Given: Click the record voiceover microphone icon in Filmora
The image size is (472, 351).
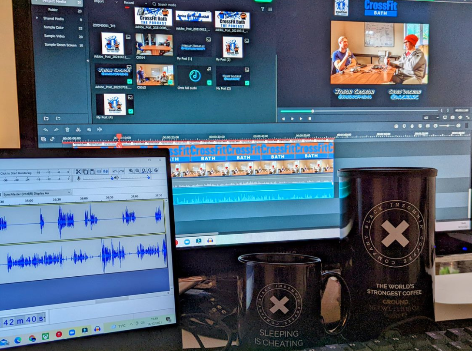Looking at the screenshot, I should [x=412, y=126].
